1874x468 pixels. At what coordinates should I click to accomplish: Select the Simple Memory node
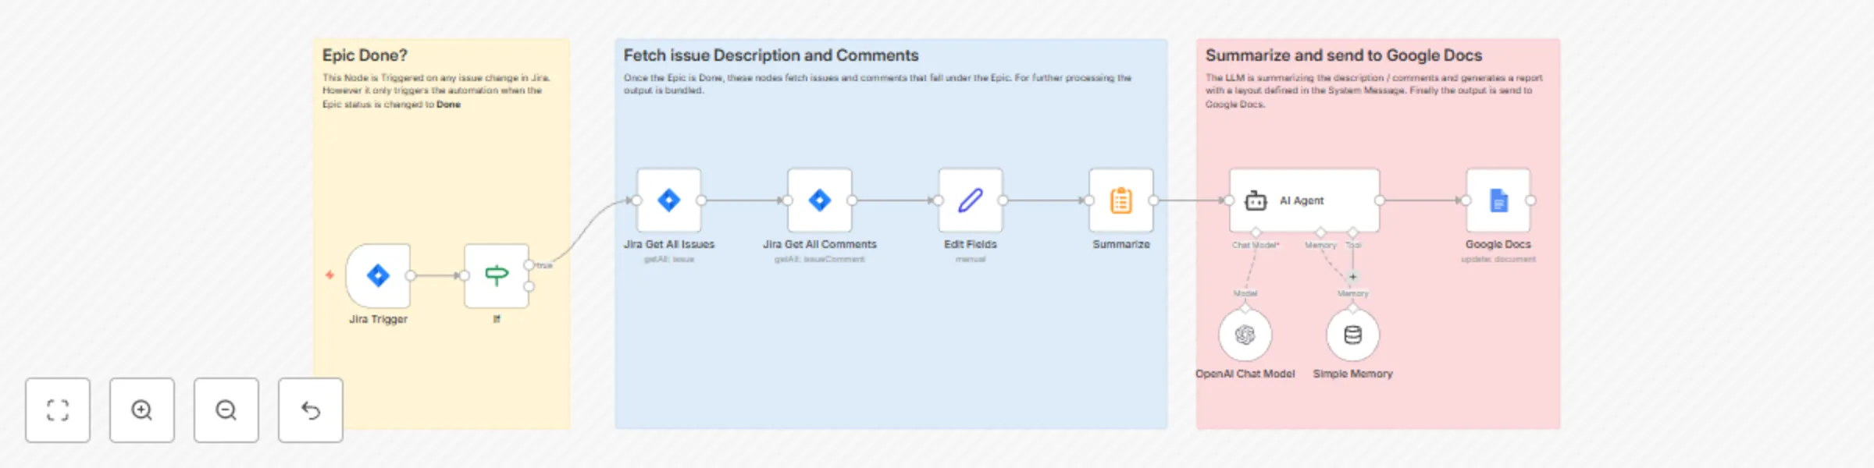[1353, 335]
